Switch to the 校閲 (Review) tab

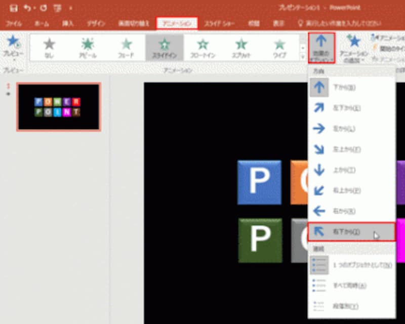point(254,24)
